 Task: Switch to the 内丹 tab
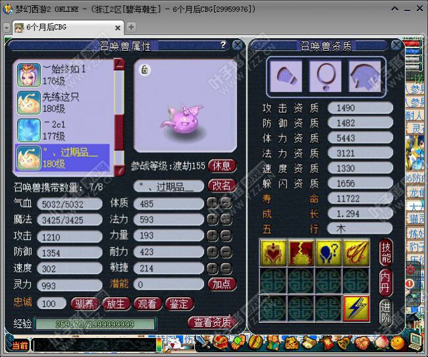[386, 282]
